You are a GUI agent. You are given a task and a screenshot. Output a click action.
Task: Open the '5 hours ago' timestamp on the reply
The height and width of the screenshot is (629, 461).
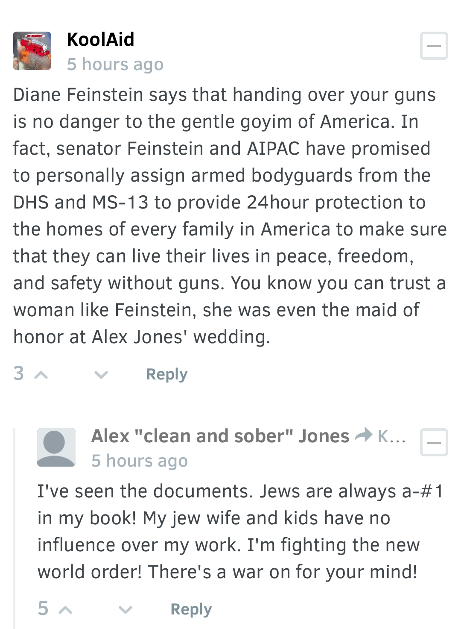point(140,461)
